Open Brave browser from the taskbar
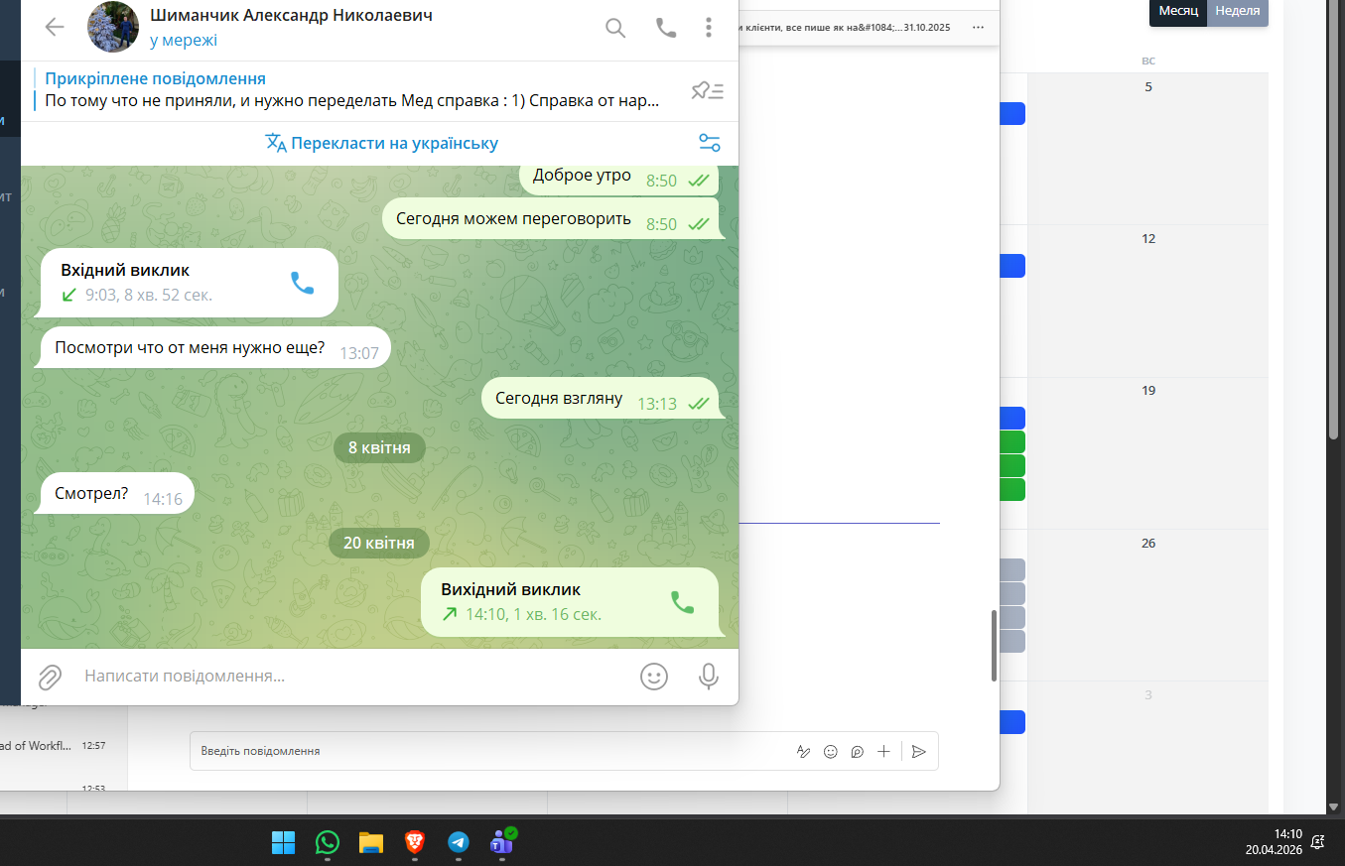Image resolution: width=1345 pixels, height=866 pixels. pos(415,843)
